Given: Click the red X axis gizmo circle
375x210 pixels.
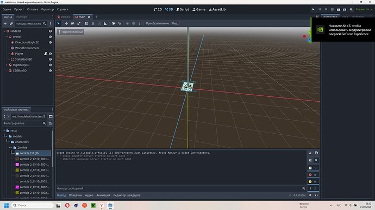Looking at the screenshot, I should tap(304, 36).
